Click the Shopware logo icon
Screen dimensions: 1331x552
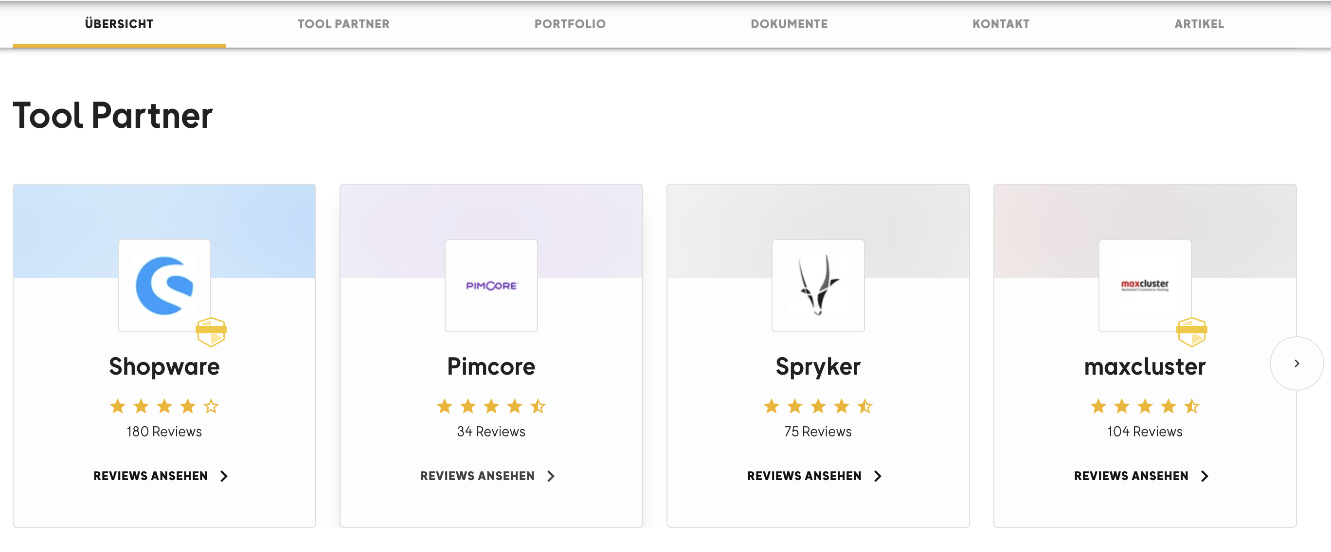point(164,285)
